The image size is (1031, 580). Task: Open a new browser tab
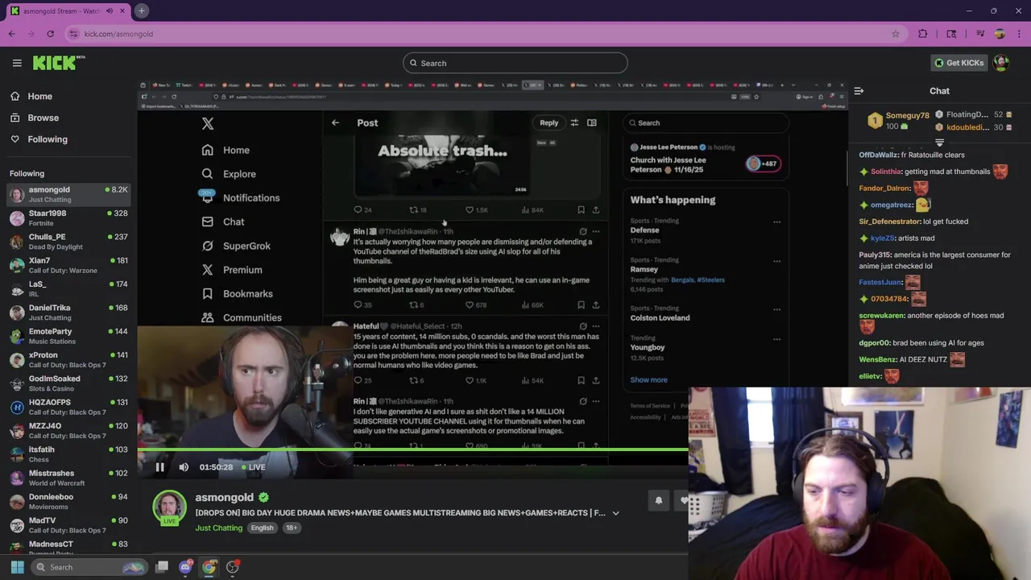coord(141,10)
